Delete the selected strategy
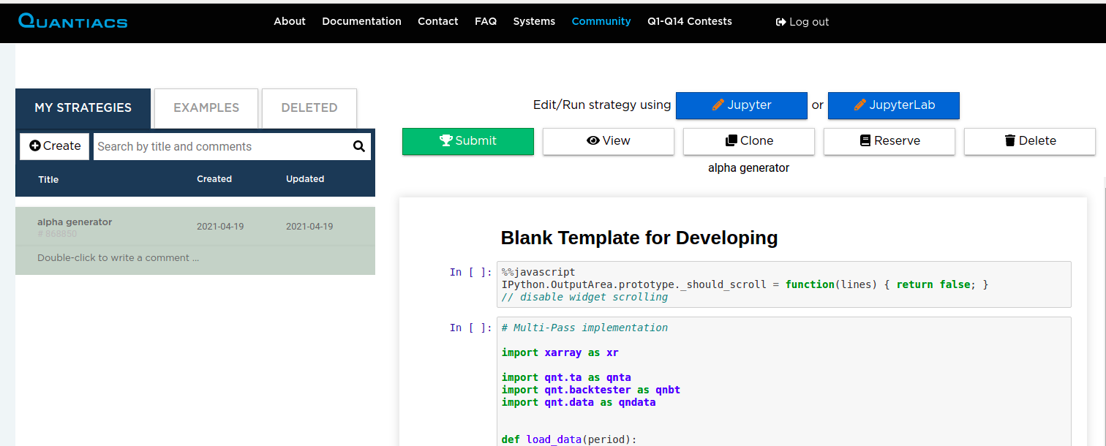This screenshot has height=446, width=1106. pyautogui.click(x=1029, y=141)
